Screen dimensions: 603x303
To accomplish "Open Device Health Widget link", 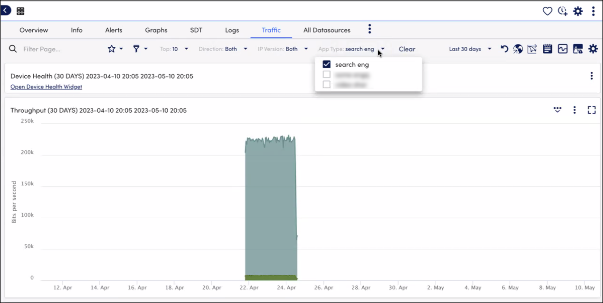I will (x=46, y=86).
